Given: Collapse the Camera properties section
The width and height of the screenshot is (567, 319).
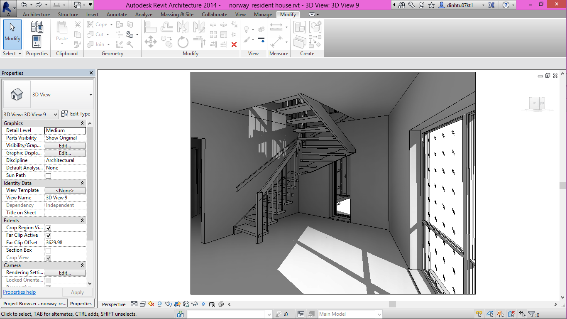Looking at the screenshot, I should [x=82, y=265].
